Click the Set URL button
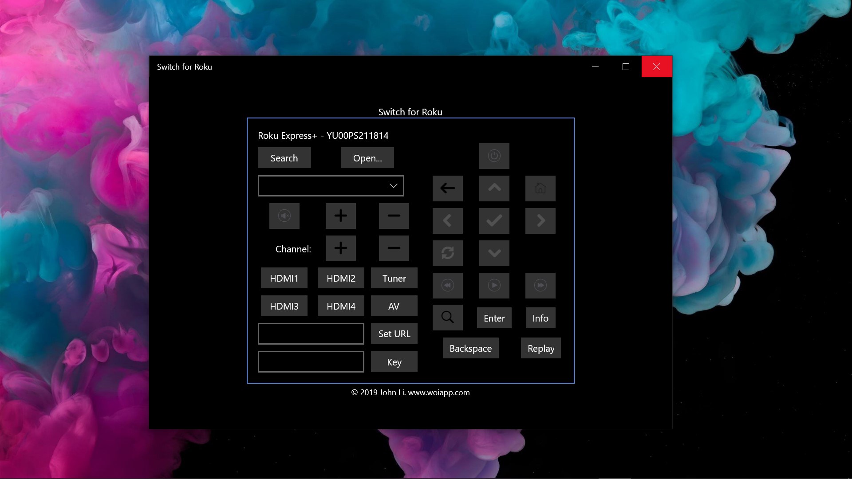Viewport: 852px width, 479px height. [394, 334]
